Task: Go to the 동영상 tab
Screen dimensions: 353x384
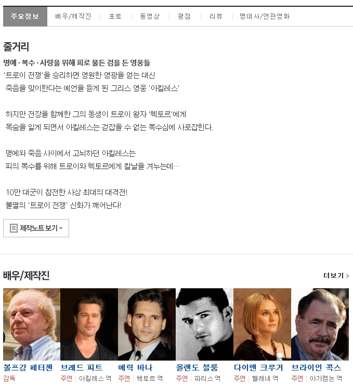Action: 150,17
